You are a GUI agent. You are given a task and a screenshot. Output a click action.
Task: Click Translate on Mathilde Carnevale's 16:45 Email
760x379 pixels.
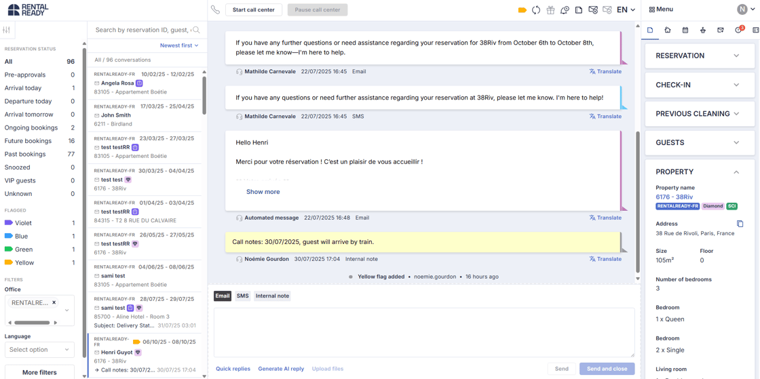point(605,71)
